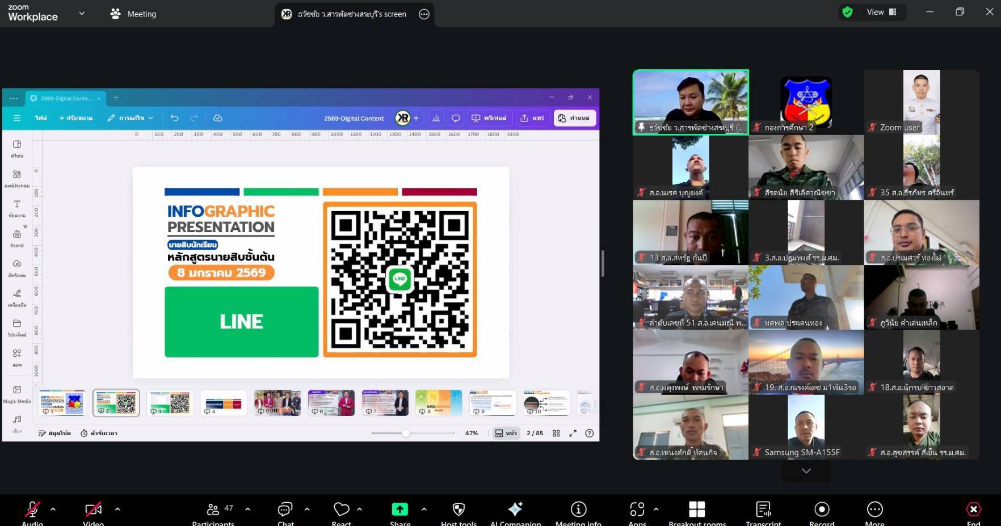This screenshot has height=526, width=1001.
Task: Click the View layout button
Action: (881, 12)
